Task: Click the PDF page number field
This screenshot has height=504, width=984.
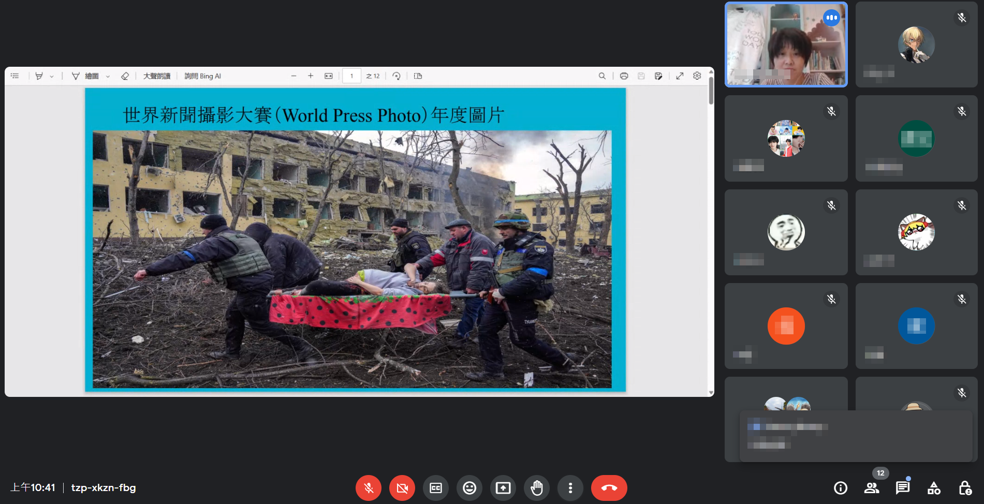Action: tap(352, 76)
